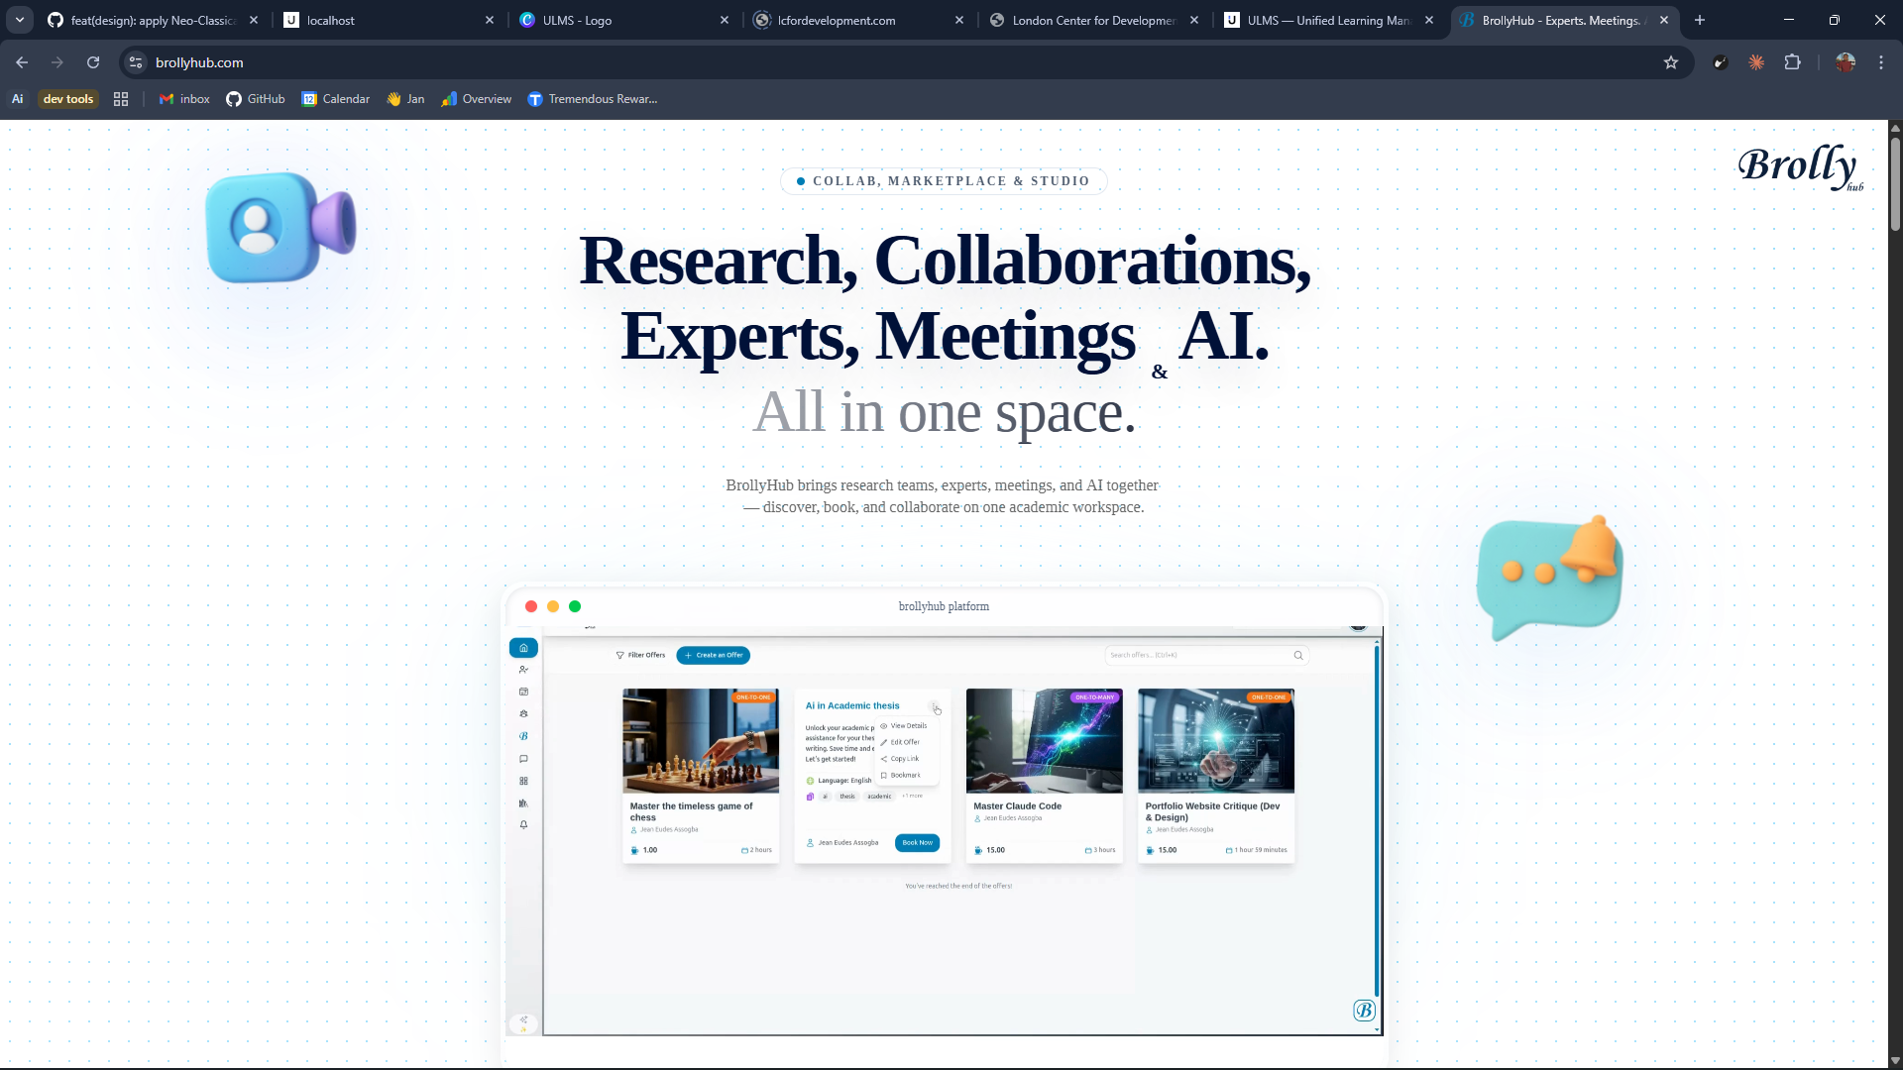
Task: Close the BrollyHub tab
Action: click(1664, 20)
